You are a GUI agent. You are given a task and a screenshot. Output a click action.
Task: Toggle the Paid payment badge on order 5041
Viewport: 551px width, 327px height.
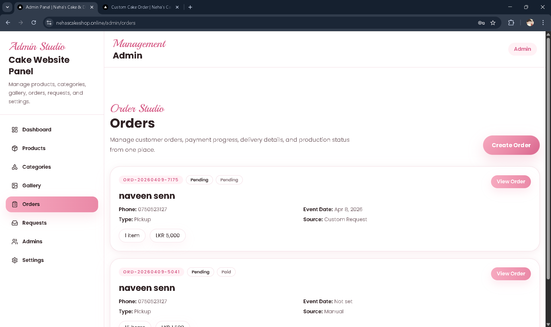tap(226, 272)
